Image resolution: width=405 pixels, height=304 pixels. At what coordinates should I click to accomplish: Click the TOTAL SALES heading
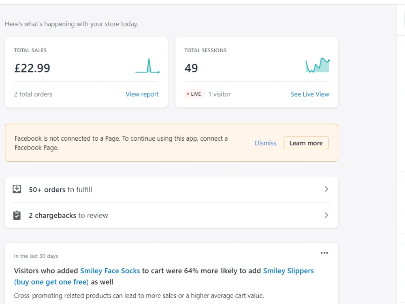point(30,50)
